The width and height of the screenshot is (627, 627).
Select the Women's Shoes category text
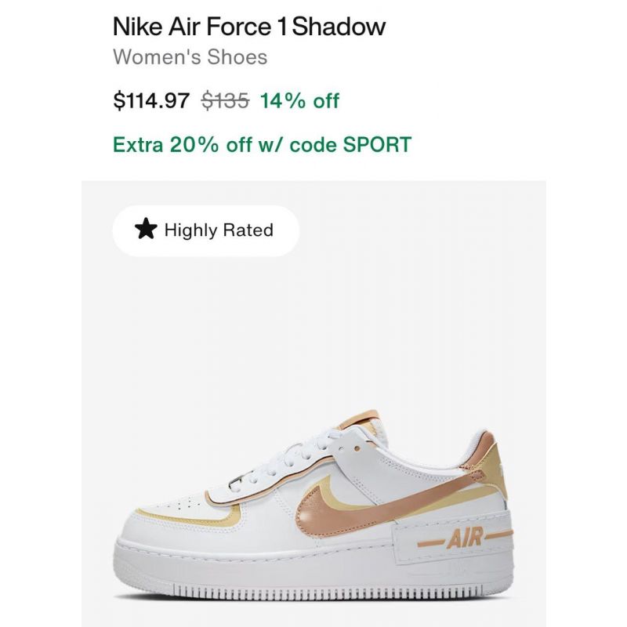(190, 57)
